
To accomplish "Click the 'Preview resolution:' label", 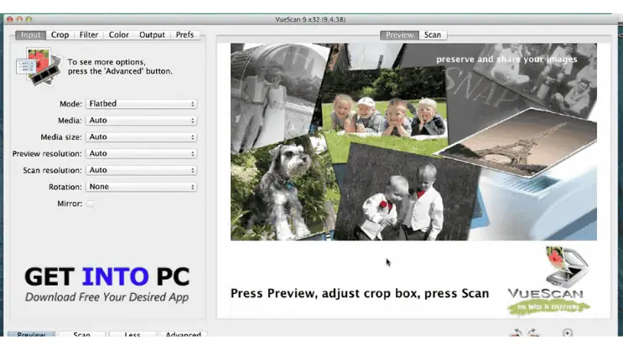I will (x=47, y=153).
